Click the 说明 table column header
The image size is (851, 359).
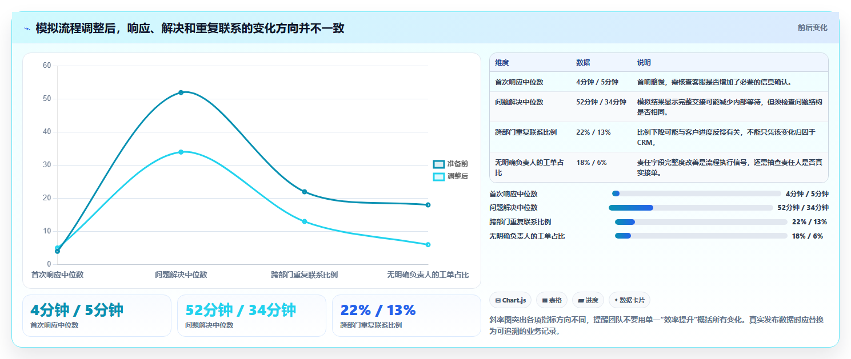click(644, 63)
